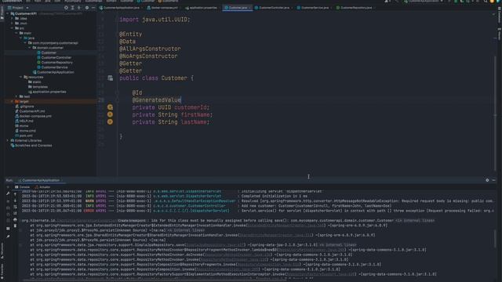Collapse the domain.customer package node

coord(30,48)
